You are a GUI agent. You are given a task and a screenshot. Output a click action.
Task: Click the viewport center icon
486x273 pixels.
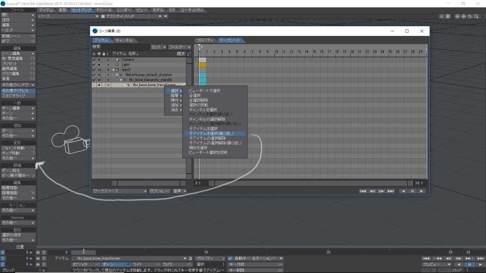point(457,16)
